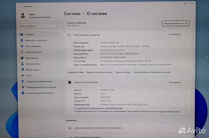
Task: Copy device specs with Копировать button
Action: [175, 34]
